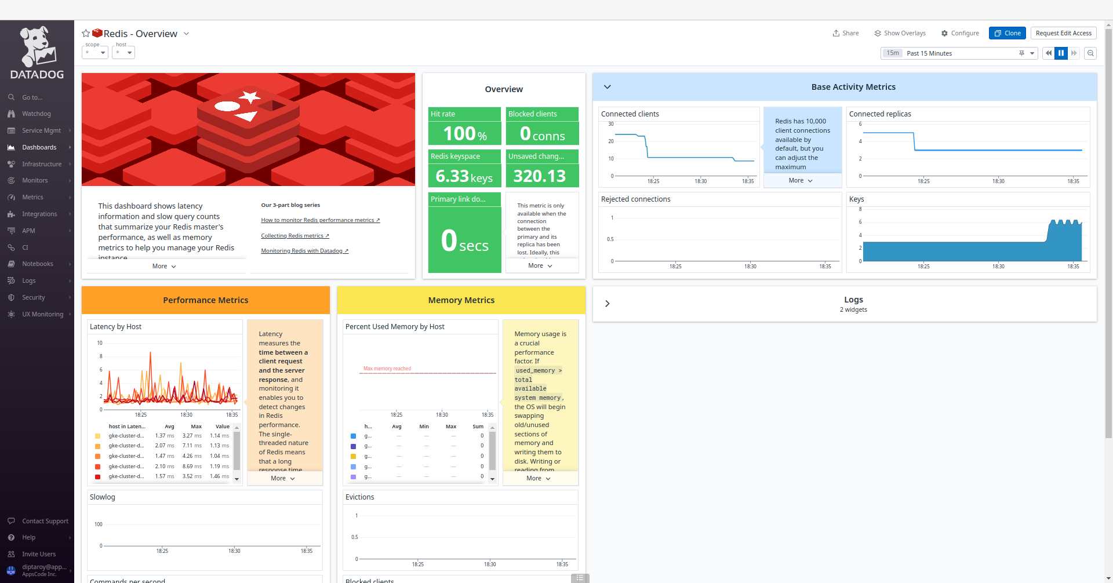Click the Clone dashboard button
The height and width of the screenshot is (583, 1113).
(x=1007, y=33)
